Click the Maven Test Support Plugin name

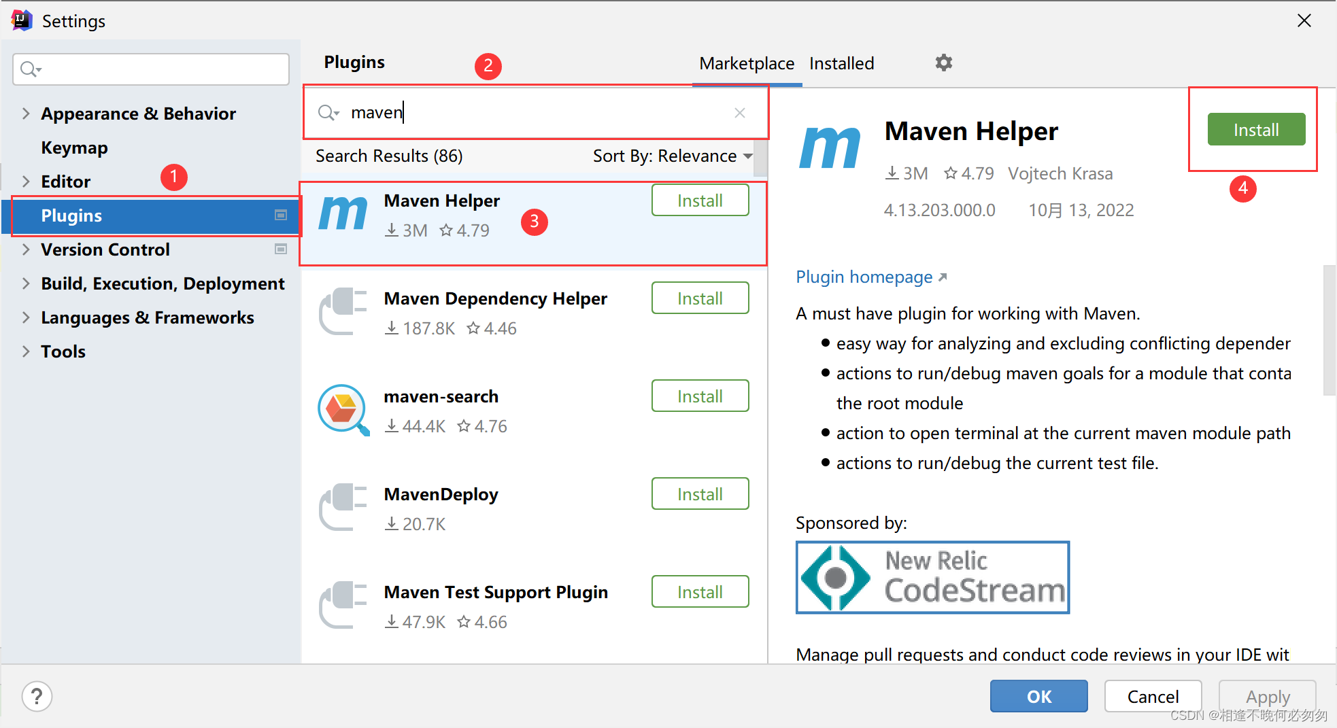496,592
